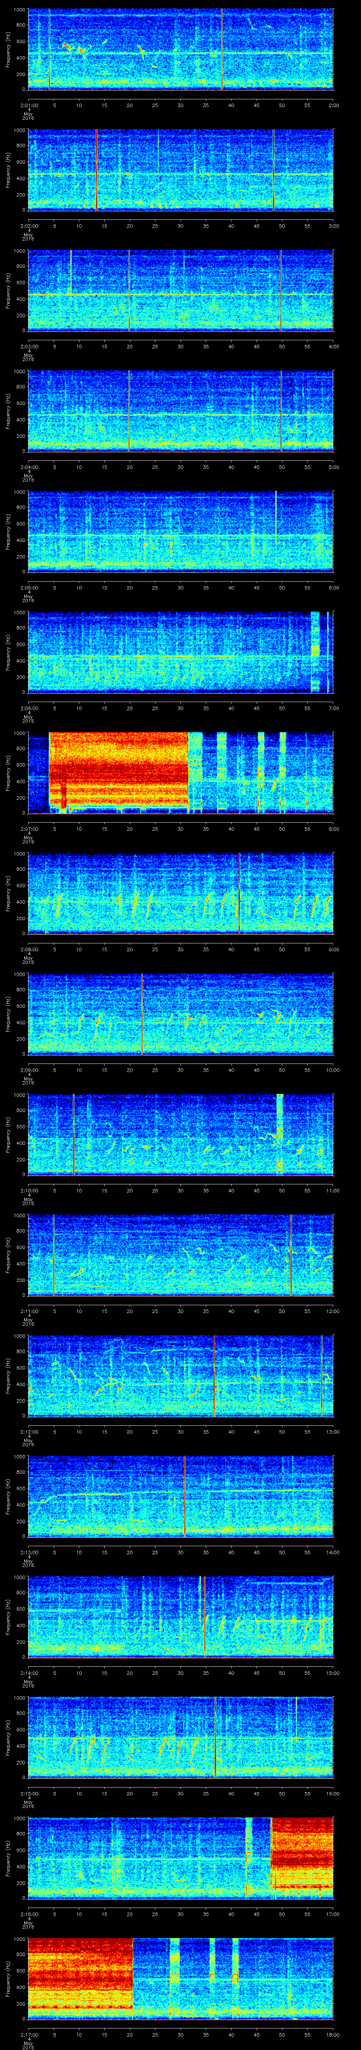Click the 2:13:00 start time label

click(x=29, y=1552)
